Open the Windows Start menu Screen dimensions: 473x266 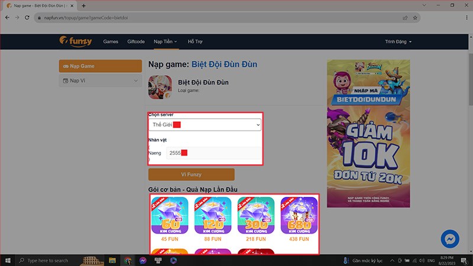click(x=8, y=260)
